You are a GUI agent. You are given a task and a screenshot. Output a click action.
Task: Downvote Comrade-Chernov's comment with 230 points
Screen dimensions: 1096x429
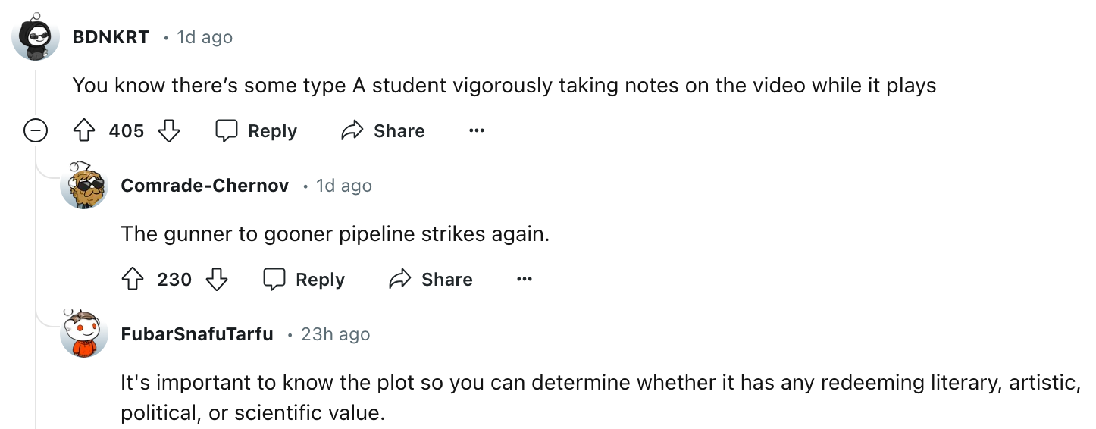(218, 280)
